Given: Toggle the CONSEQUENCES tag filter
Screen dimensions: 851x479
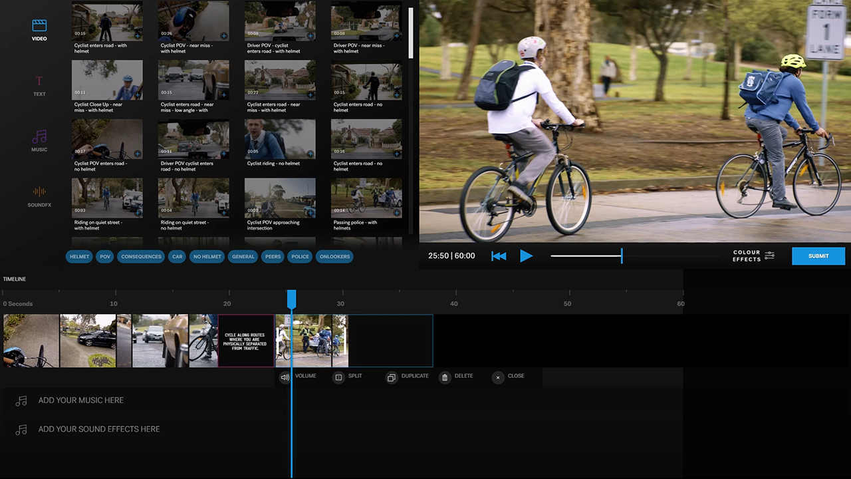Looking at the screenshot, I should (141, 256).
